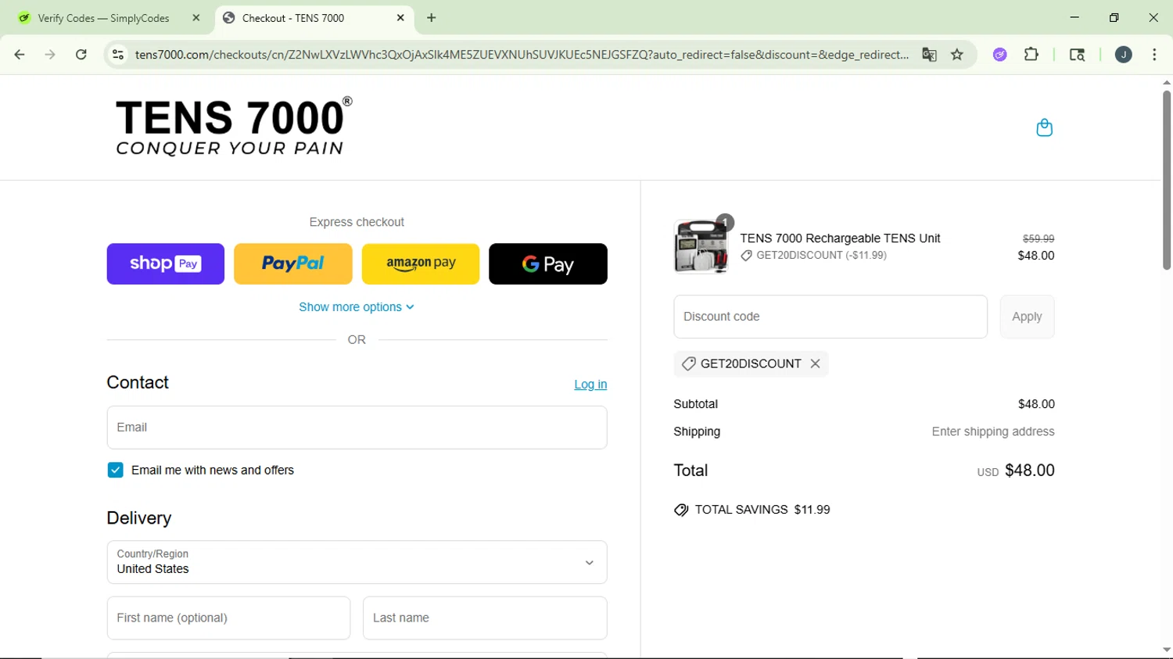
Task: Click the TENS 7000 Rechargeable TENS Unit title
Action: (x=840, y=238)
